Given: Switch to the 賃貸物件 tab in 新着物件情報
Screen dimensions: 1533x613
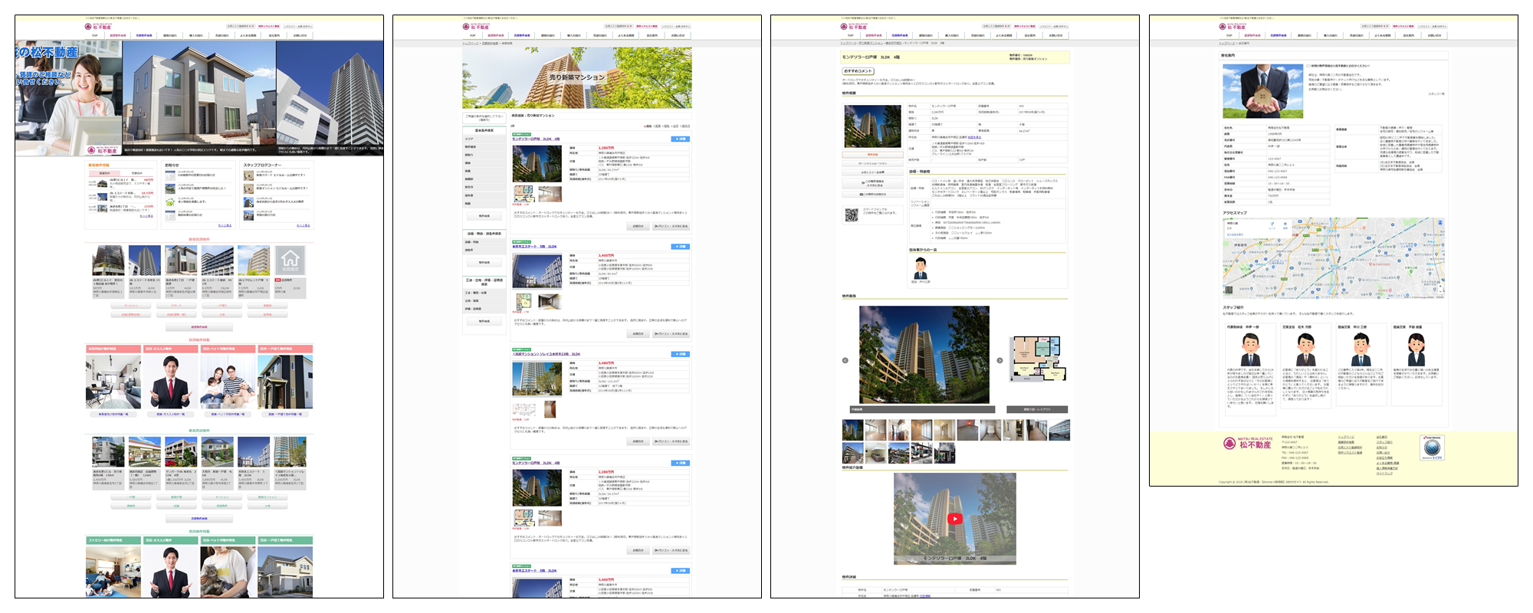Looking at the screenshot, I should pos(104,173).
